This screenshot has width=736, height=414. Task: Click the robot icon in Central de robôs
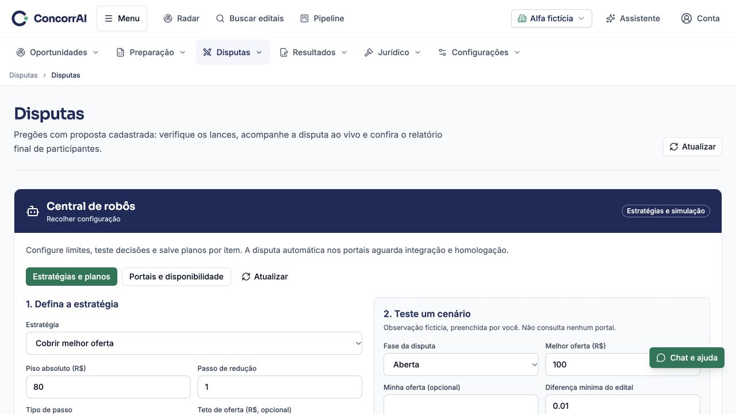33,211
